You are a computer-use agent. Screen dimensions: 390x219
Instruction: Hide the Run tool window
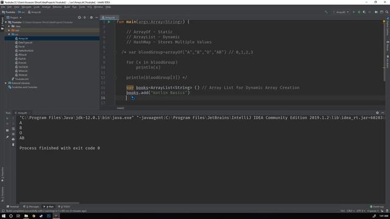(383, 113)
